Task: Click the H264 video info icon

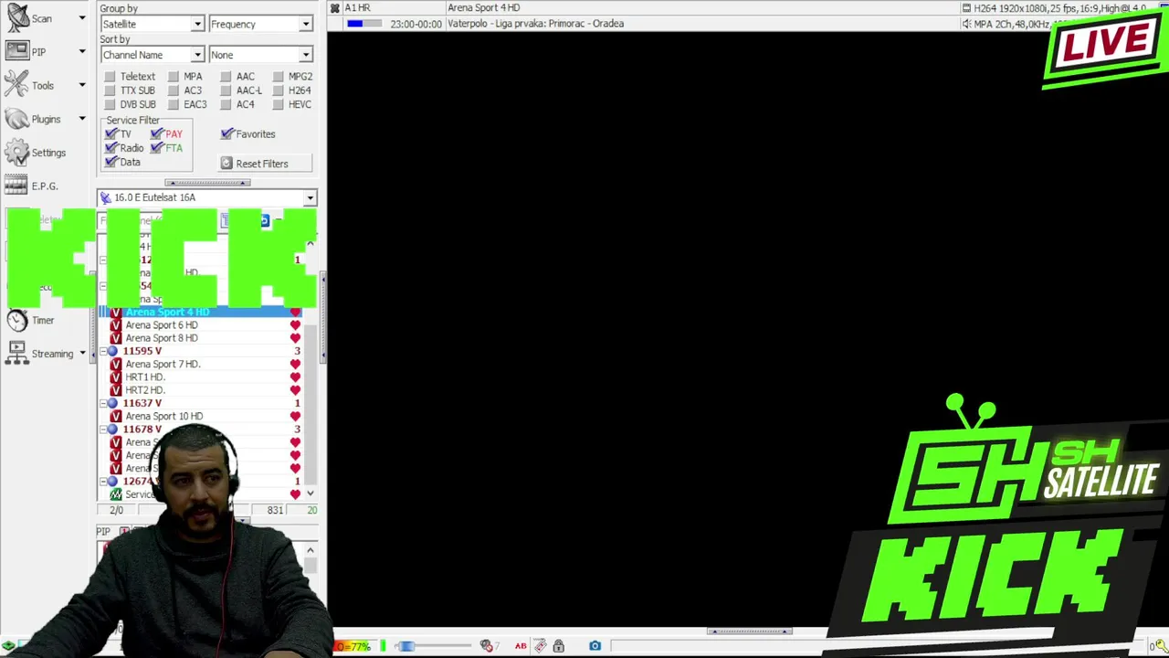Action: 967,8
